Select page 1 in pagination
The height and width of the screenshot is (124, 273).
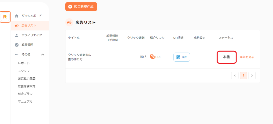click(243, 75)
